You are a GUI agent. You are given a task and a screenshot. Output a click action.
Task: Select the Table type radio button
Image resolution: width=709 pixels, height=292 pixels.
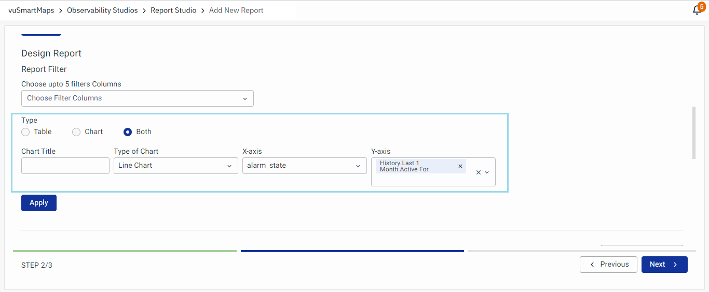tap(25, 132)
